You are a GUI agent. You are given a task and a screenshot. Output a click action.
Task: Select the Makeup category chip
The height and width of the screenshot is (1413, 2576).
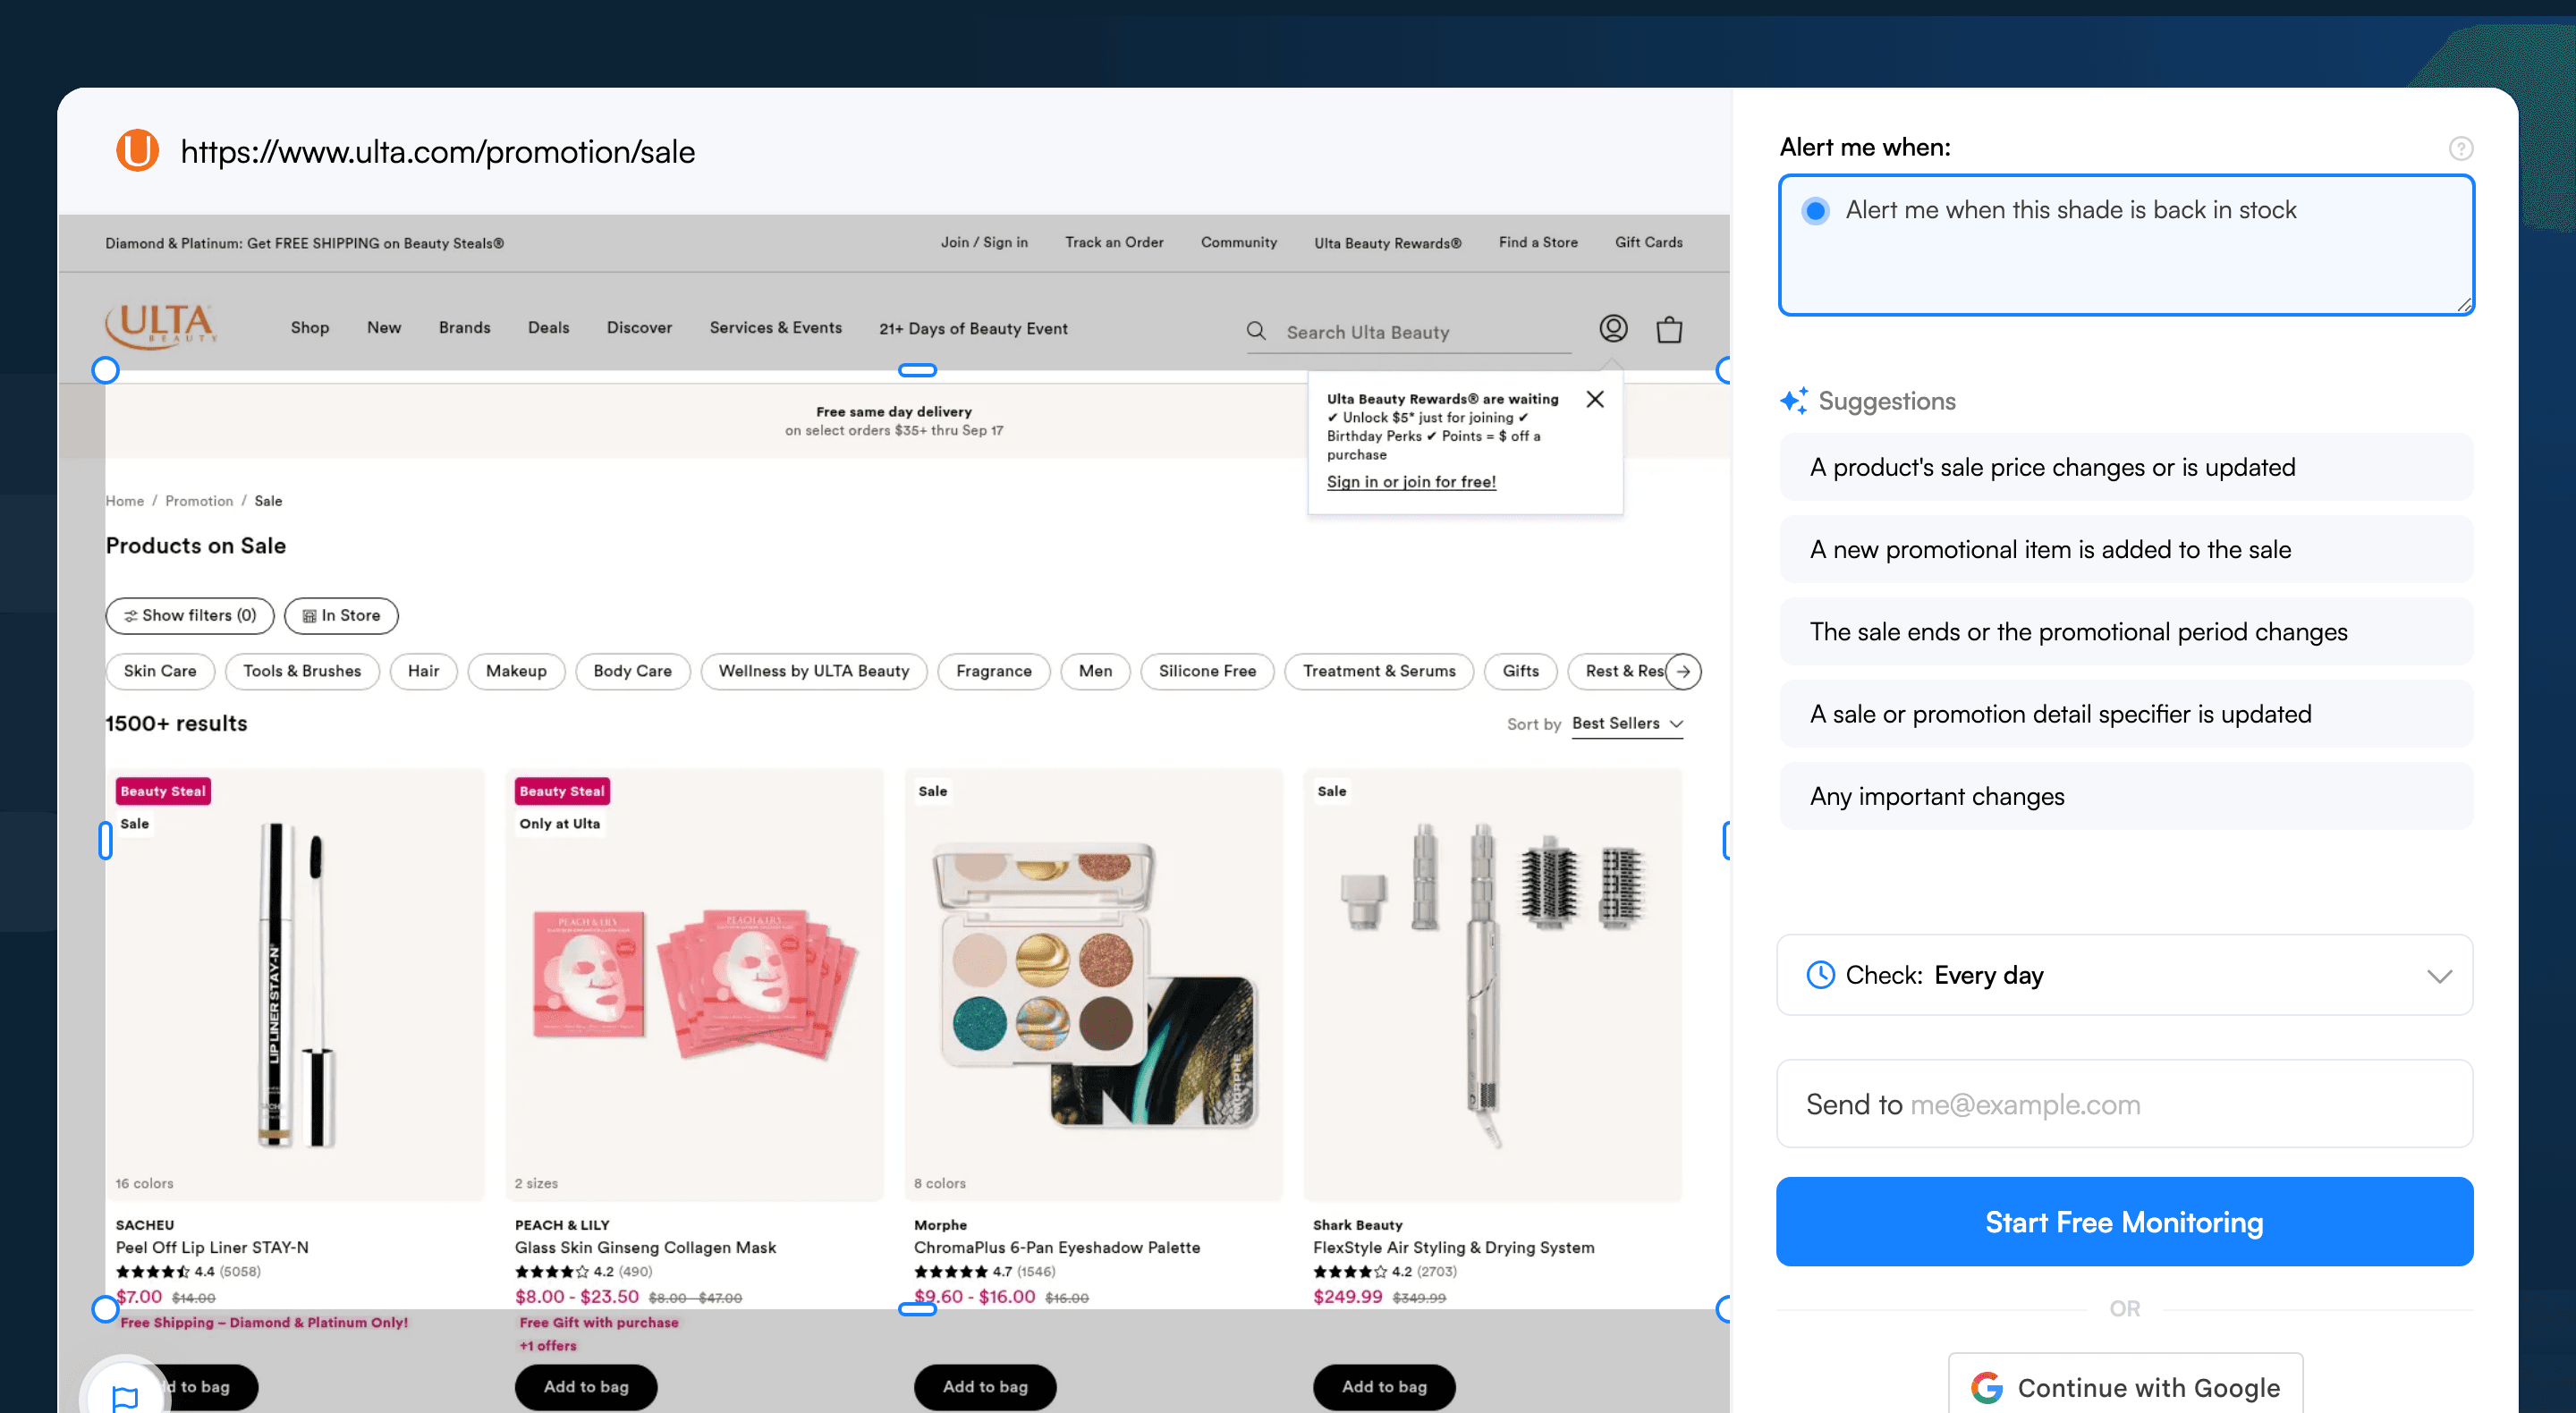516,671
